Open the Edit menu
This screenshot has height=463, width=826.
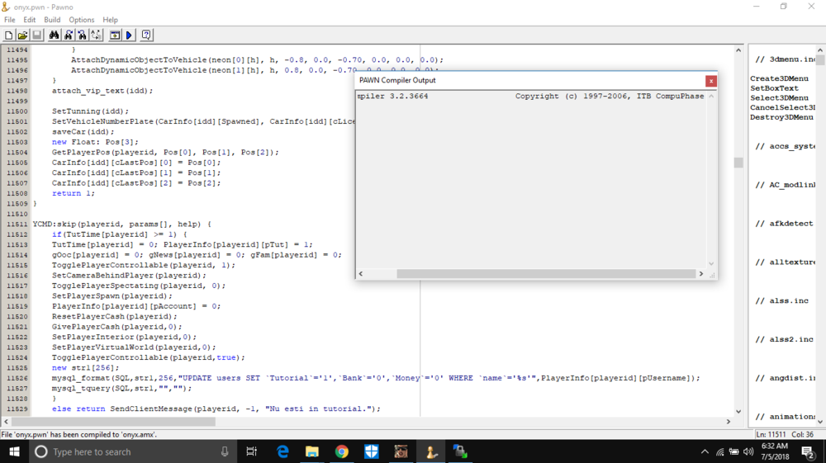30,20
